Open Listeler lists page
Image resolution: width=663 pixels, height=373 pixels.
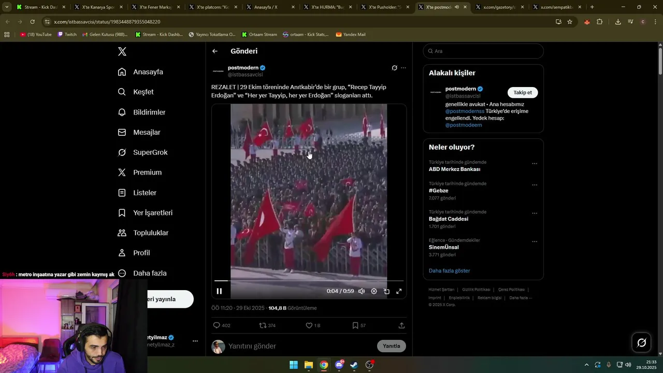[137, 193]
